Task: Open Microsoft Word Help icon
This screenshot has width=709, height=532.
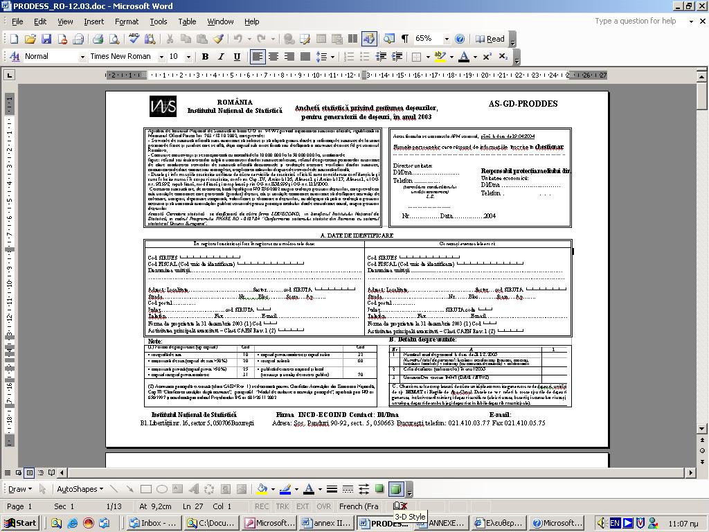Action: click(x=460, y=39)
